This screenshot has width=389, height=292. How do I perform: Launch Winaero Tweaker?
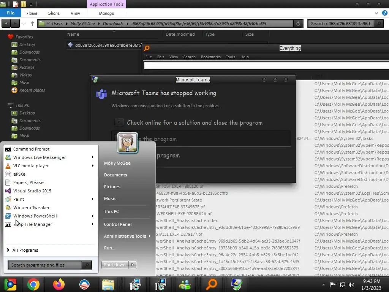pos(31,208)
